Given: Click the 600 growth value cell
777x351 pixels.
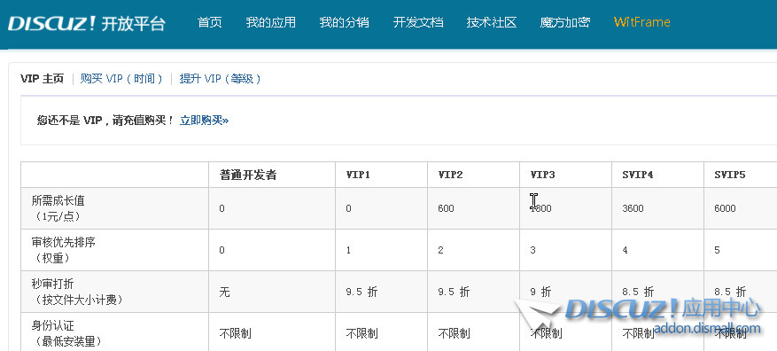Looking at the screenshot, I should (x=446, y=208).
